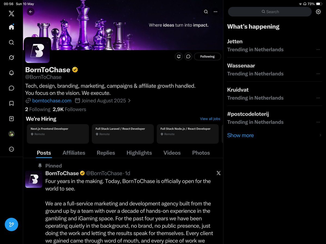This screenshot has width=326, height=244.
Task: Open borntochase.com website link
Action: coord(52,101)
